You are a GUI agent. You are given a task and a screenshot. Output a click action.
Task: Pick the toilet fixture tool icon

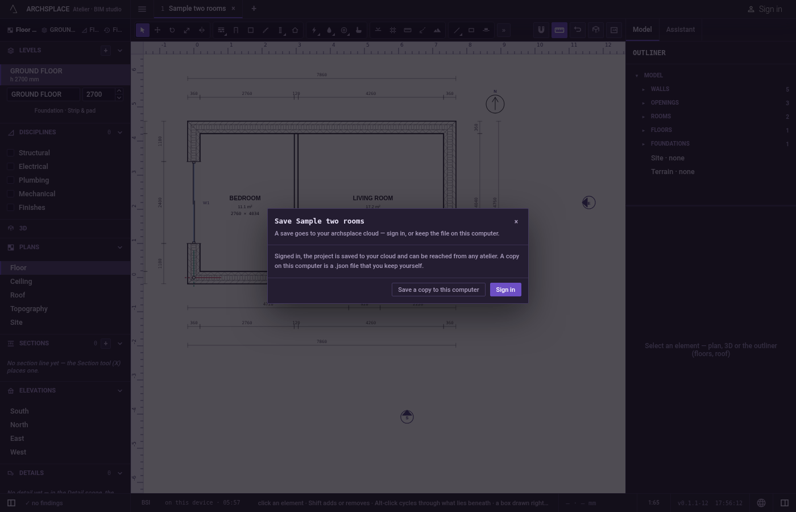click(359, 30)
